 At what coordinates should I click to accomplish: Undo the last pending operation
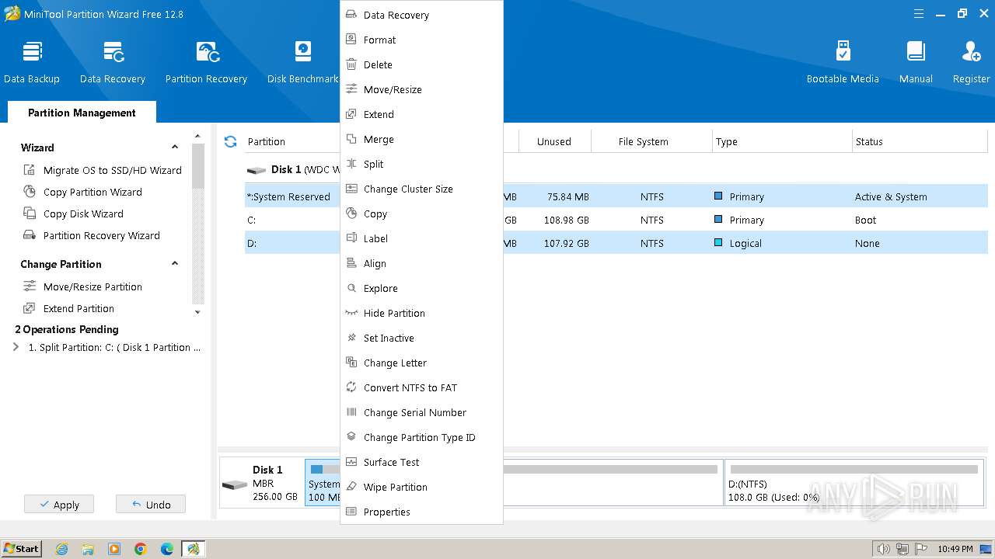pos(151,505)
